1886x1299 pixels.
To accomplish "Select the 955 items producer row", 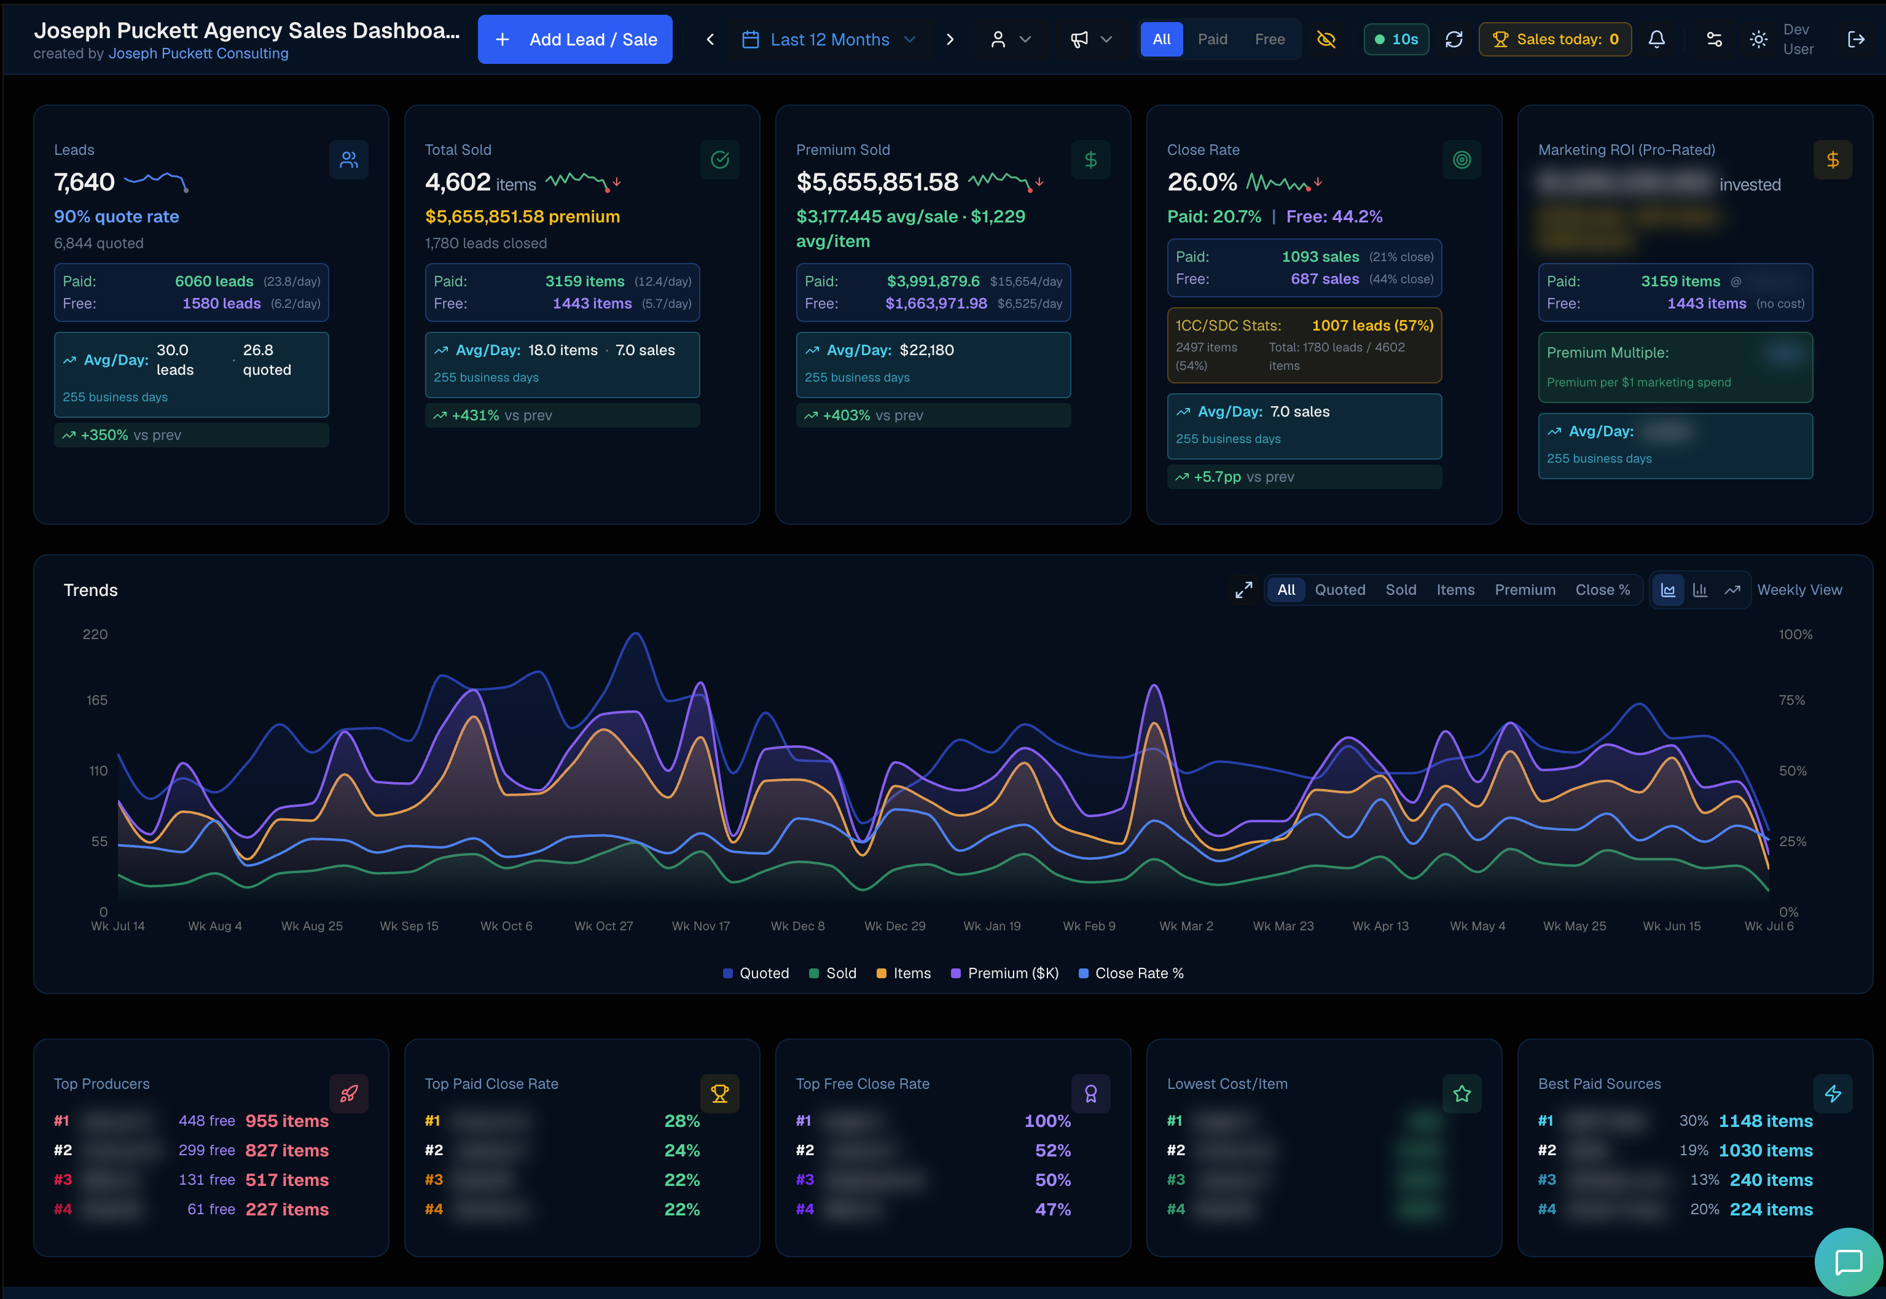I will tap(191, 1121).
